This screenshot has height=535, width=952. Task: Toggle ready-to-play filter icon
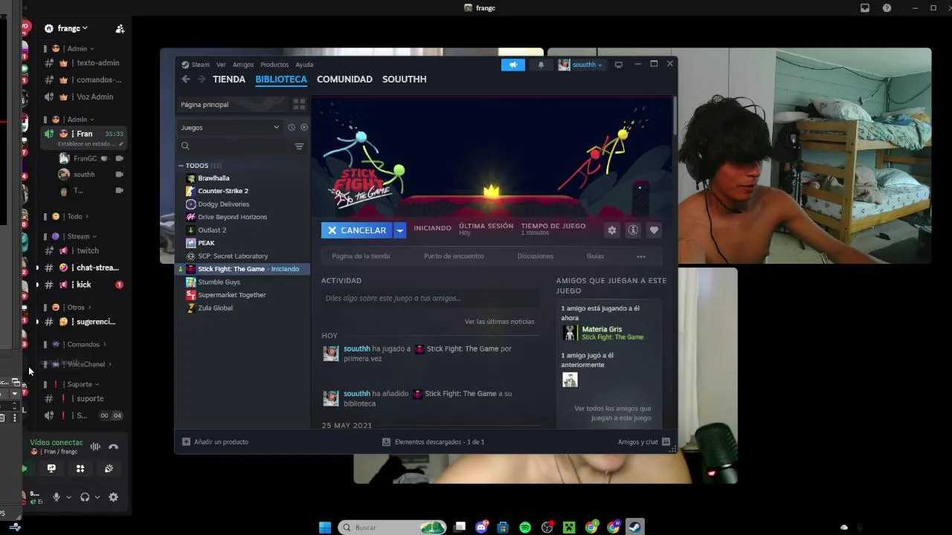[x=303, y=127]
